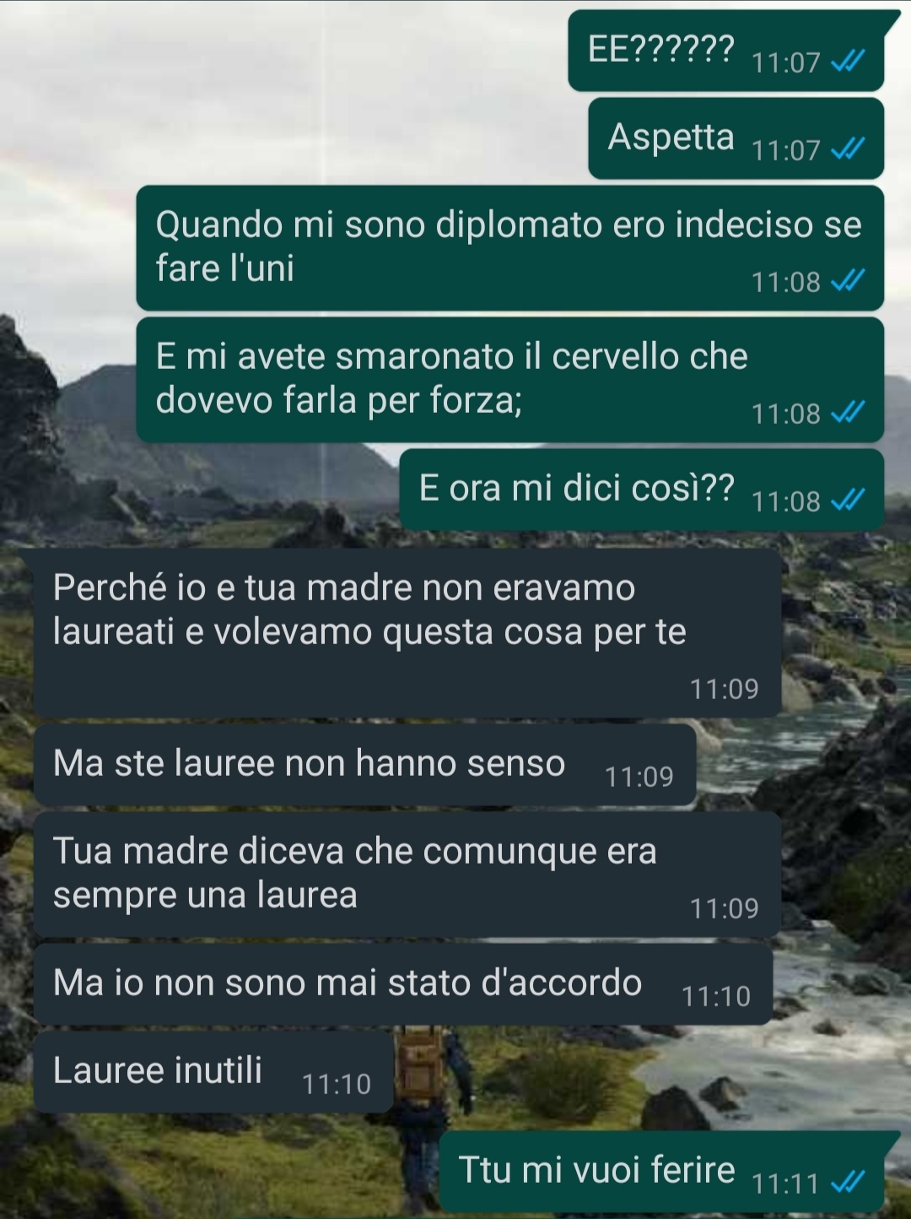The width and height of the screenshot is (911, 1219).
Task: Tap the 11:10 timestamp beside 'Lauree inutili'
Action: click(x=336, y=1084)
